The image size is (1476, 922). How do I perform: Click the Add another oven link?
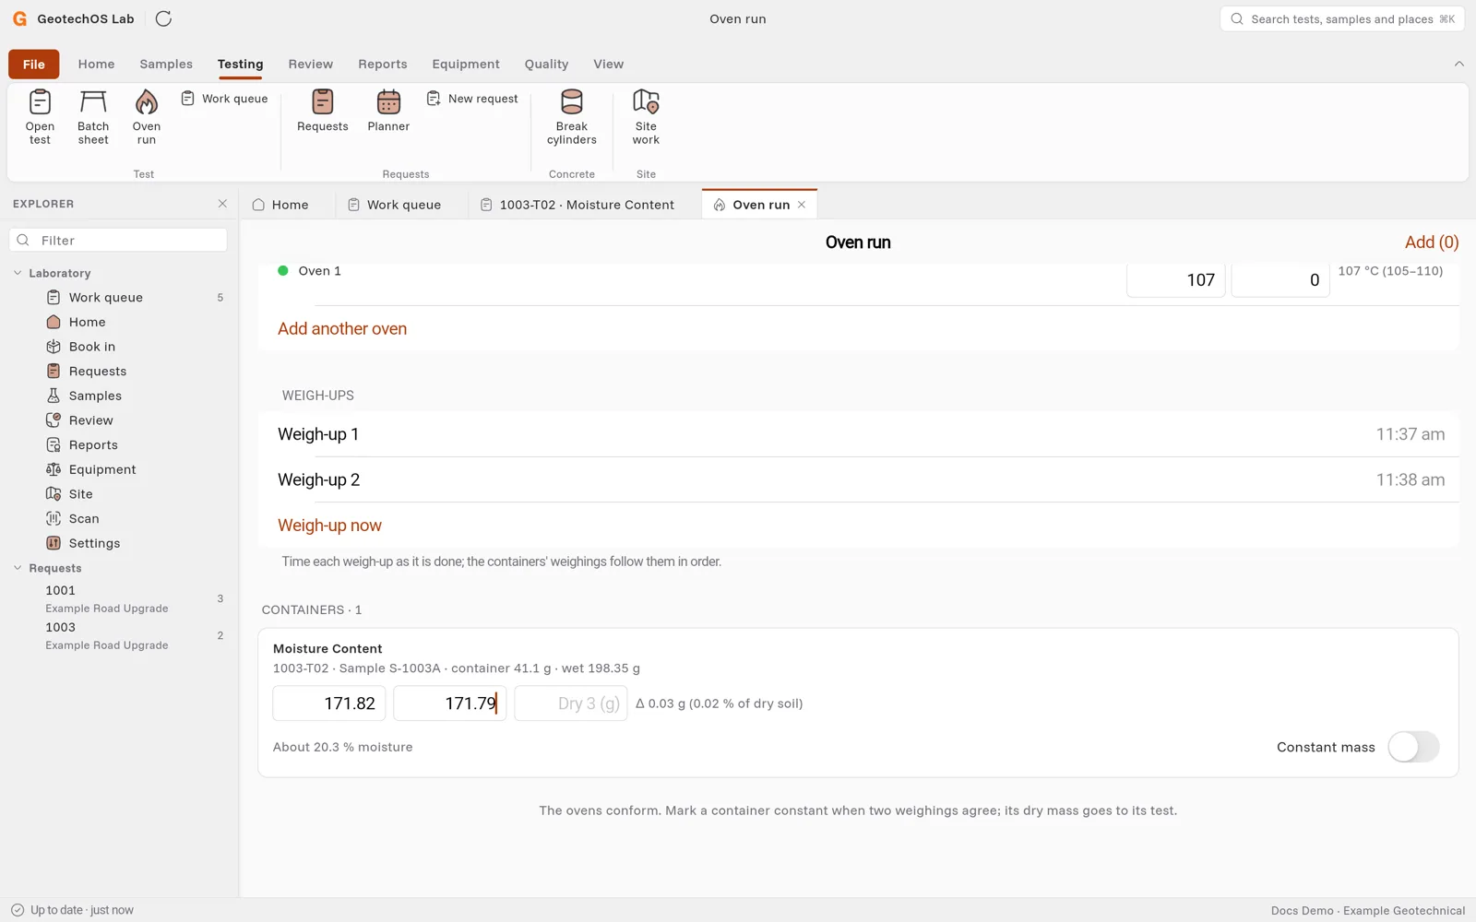(x=342, y=328)
